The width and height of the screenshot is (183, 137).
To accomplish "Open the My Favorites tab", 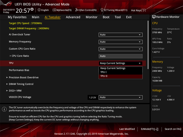I will click(x=17, y=17).
